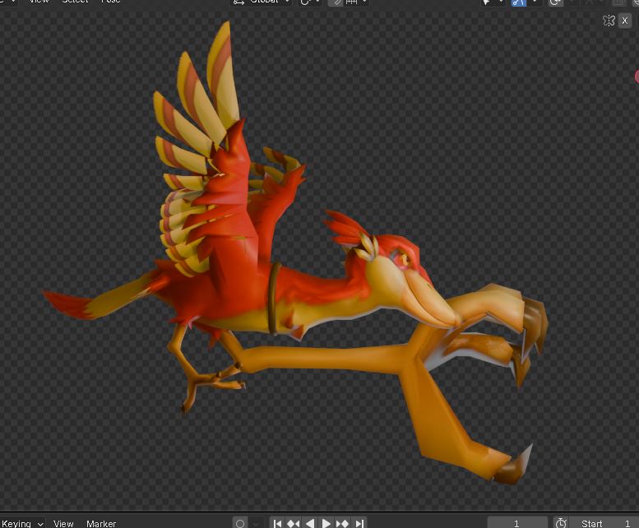Jump to next keyframe

pos(342,523)
